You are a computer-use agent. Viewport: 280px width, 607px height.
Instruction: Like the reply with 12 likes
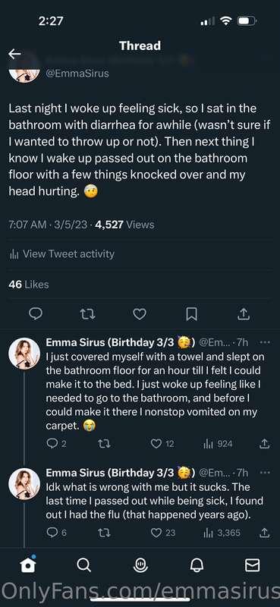tap(162, 444)
